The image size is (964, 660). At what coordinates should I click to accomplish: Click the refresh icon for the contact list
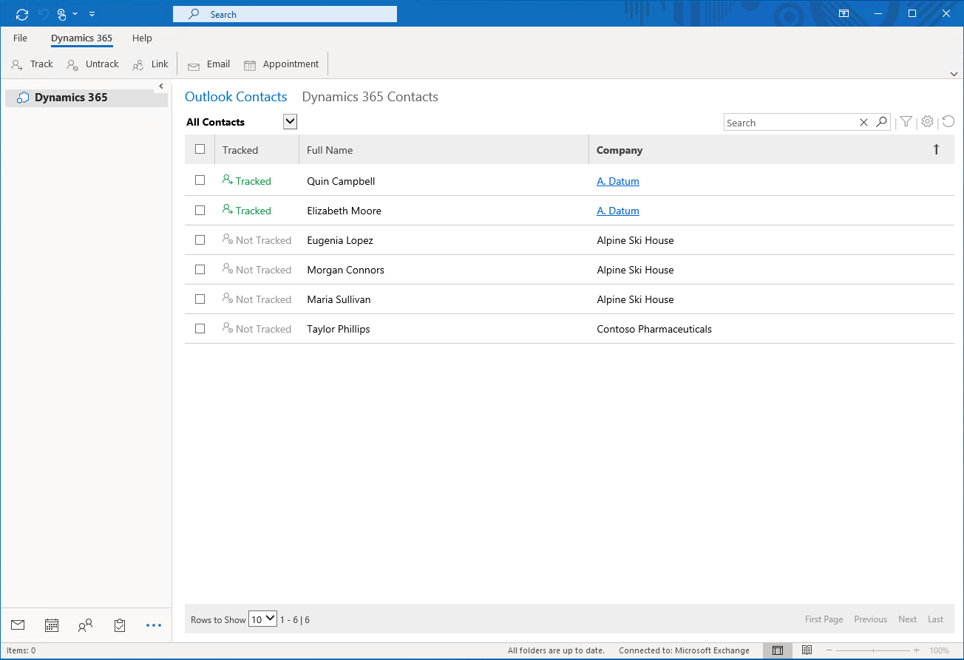(x=948, y=120)
